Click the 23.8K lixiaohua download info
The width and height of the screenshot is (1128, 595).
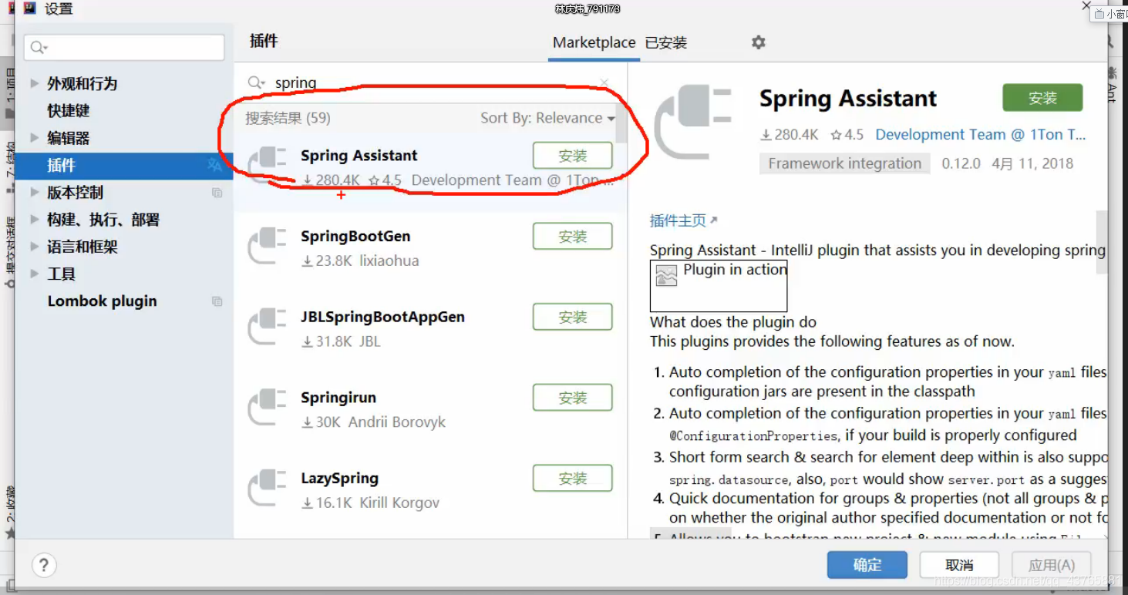tap(360, 261)
